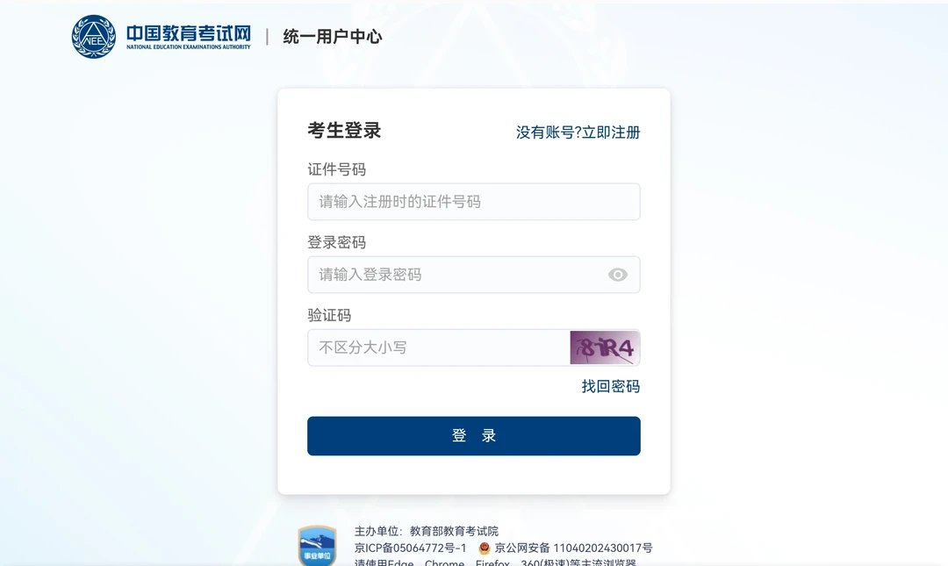Image resolution: width=948 pixels, height=566 pixels.
Task: Click the NEEA circular logo emblem
Action: [x=93, y=37]
